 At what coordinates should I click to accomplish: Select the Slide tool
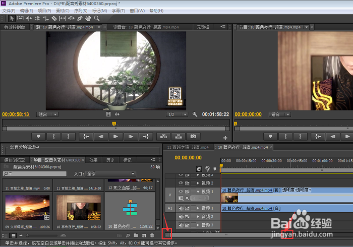click(71, 18)
